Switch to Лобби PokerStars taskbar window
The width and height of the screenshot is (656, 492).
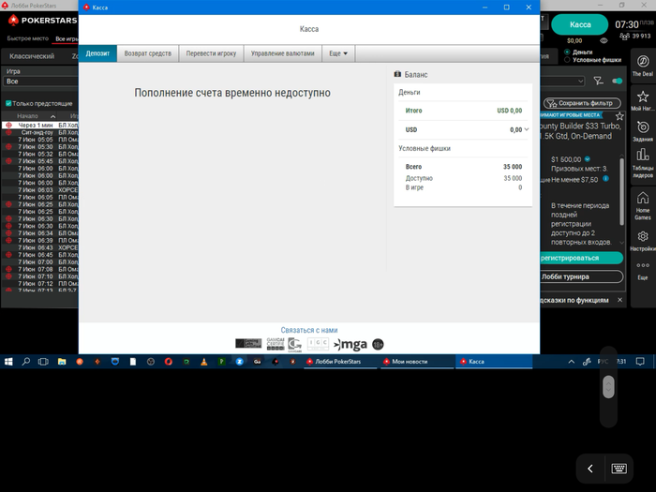pos(340,362)
